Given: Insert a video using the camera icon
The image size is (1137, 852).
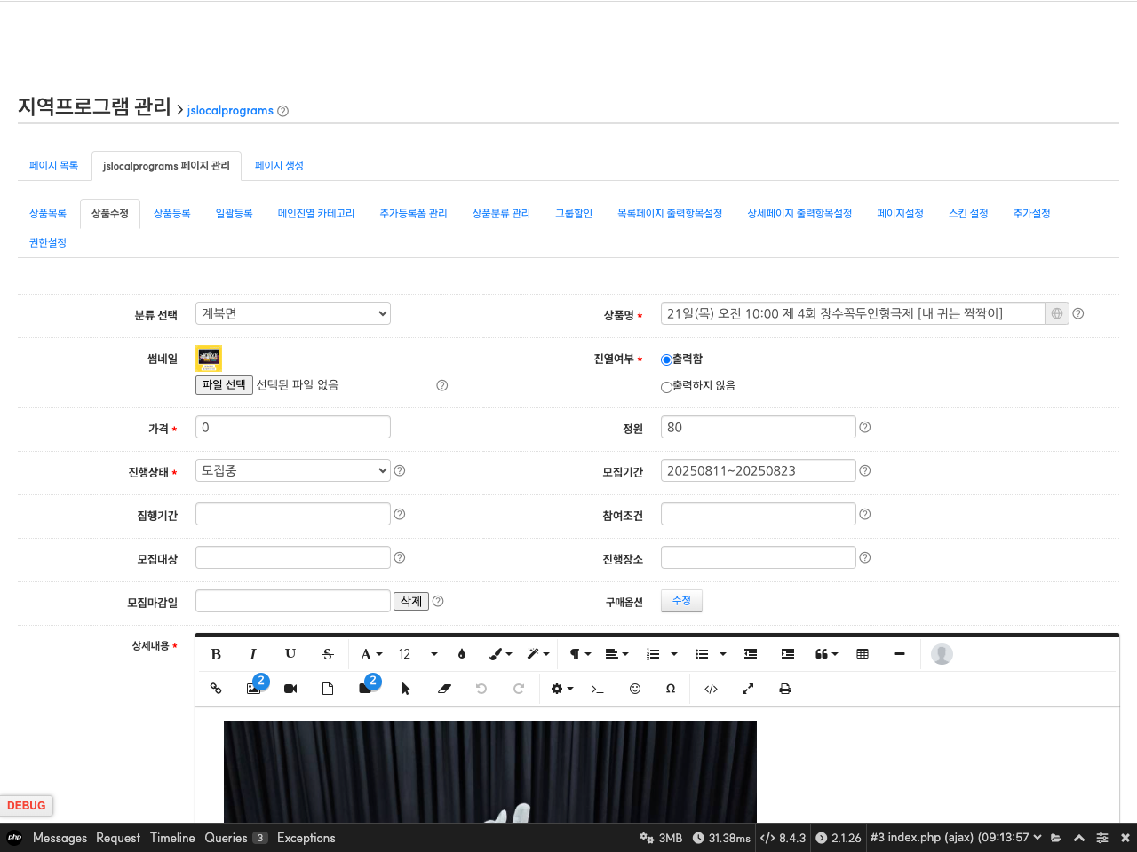Looking at the screenshot, I should pyautogui.click(x=290, y=689).
